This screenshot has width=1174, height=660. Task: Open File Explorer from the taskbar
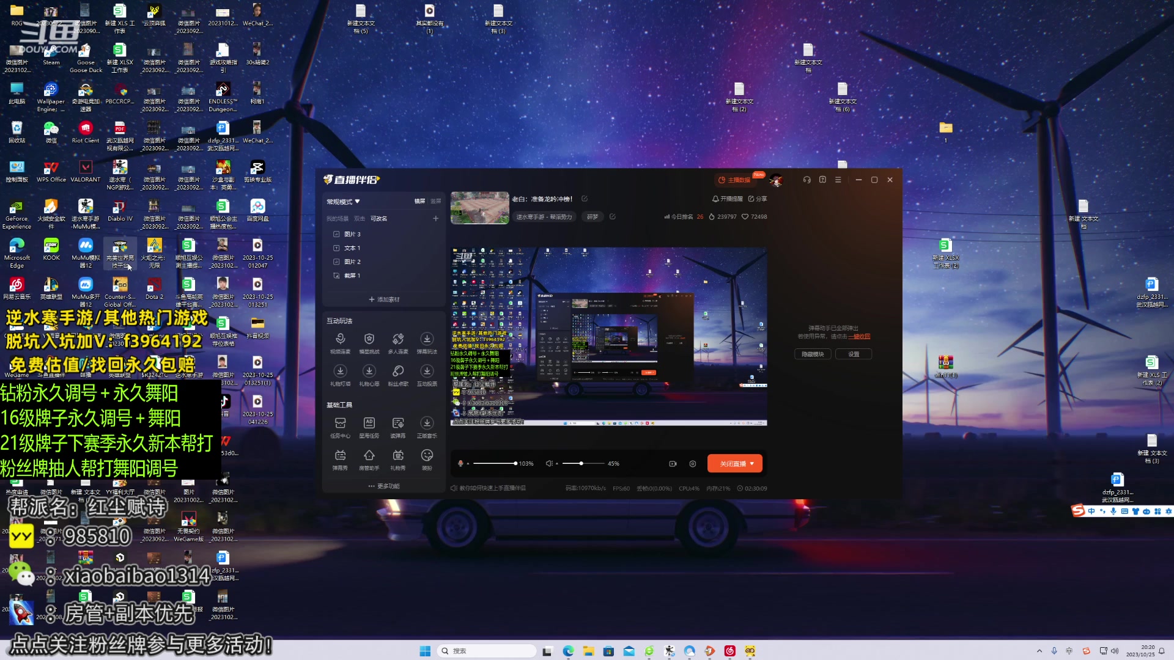point(588,651)
